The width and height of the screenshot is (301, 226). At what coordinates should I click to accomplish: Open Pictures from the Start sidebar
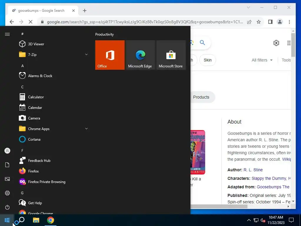7,179
